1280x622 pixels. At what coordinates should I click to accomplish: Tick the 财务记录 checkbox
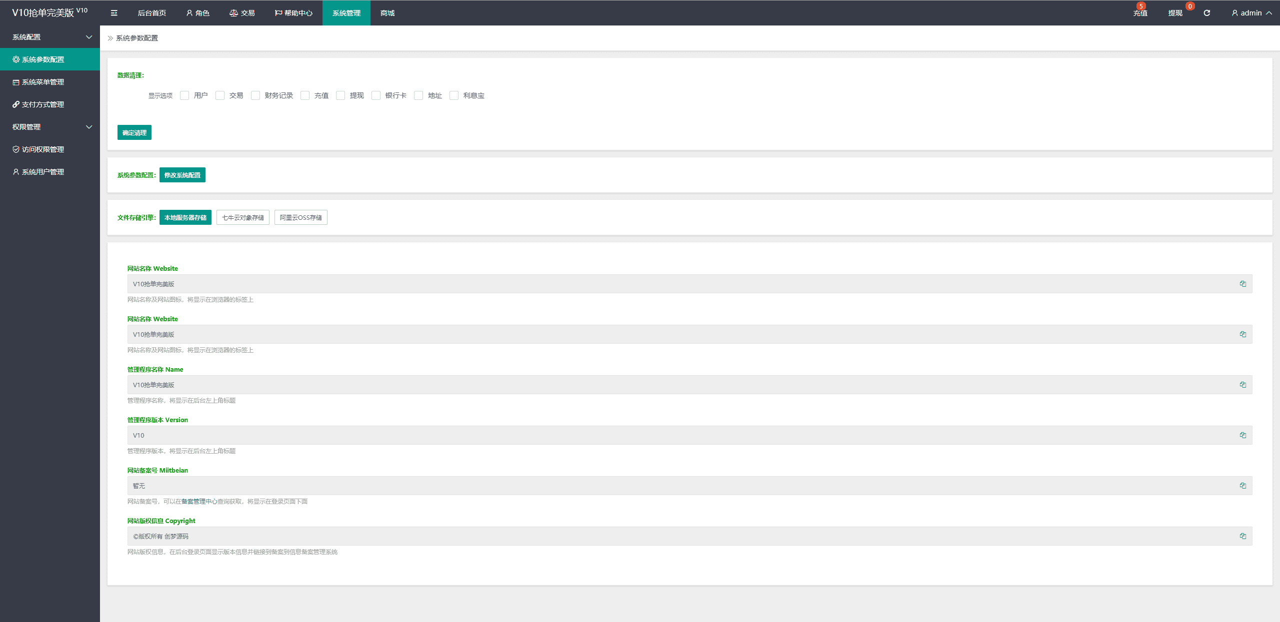click(x=255, y=95)
